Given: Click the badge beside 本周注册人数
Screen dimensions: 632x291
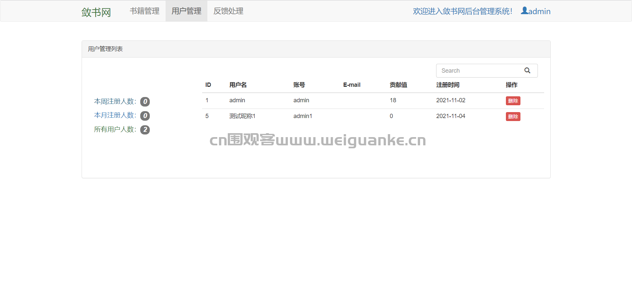Looking at the screenshot, I should [x=145, y=102].
